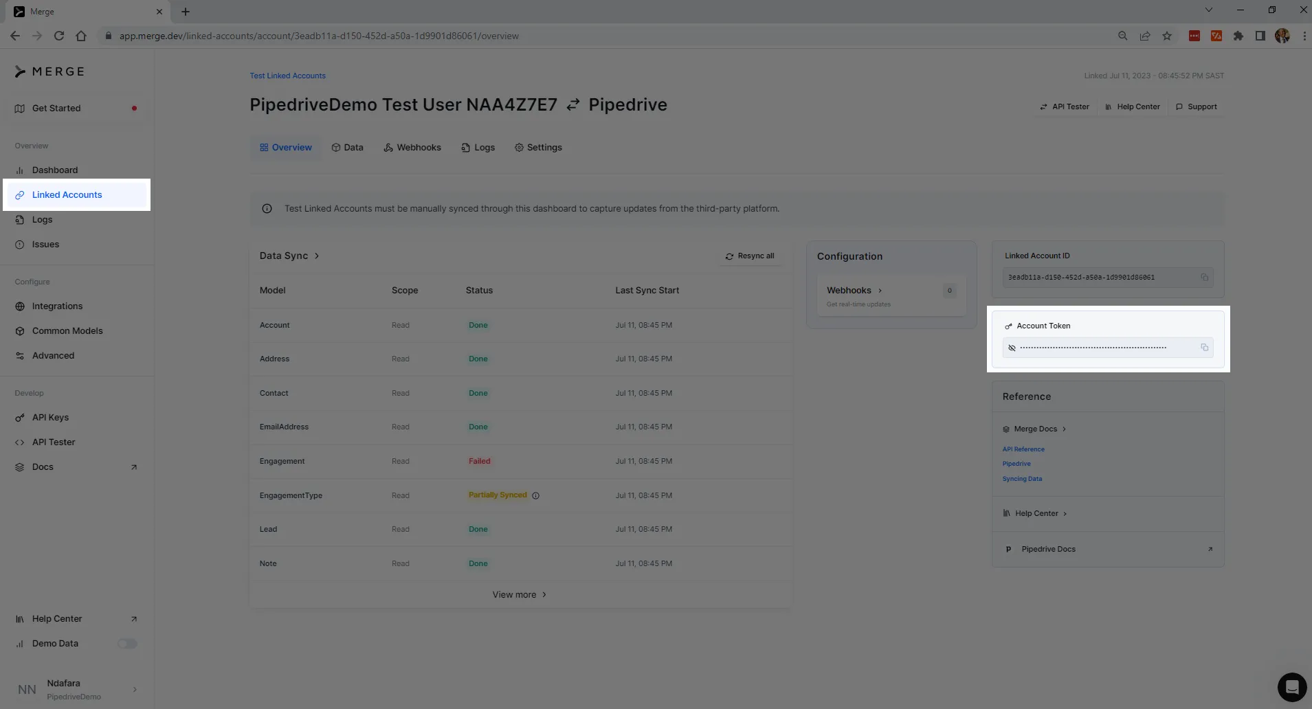Open the Pipedrive reference link
Viewport: 1312px width, 709px height.
click(x=1016, y=463)
